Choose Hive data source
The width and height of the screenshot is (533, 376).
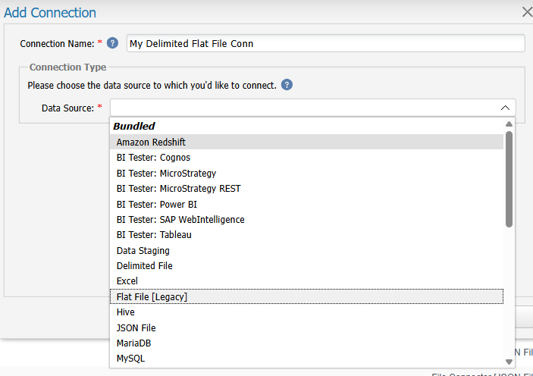(x=306, y=312)
